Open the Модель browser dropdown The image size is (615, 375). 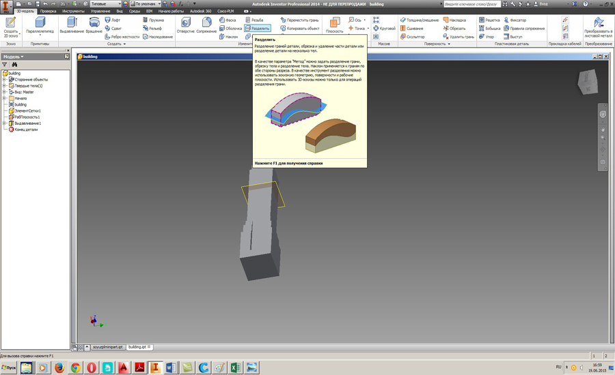coord(14,57)
